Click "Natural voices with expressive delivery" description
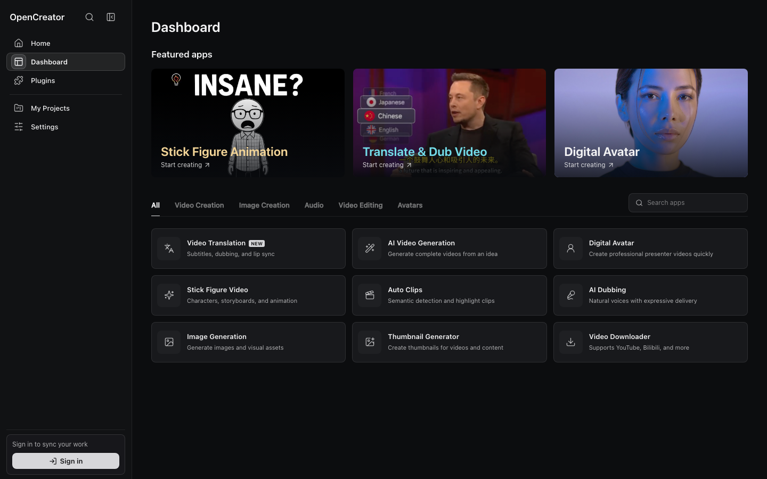767x479 pixels. [x=643, y=301]
